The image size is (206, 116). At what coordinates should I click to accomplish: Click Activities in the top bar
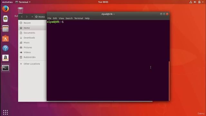7,2
